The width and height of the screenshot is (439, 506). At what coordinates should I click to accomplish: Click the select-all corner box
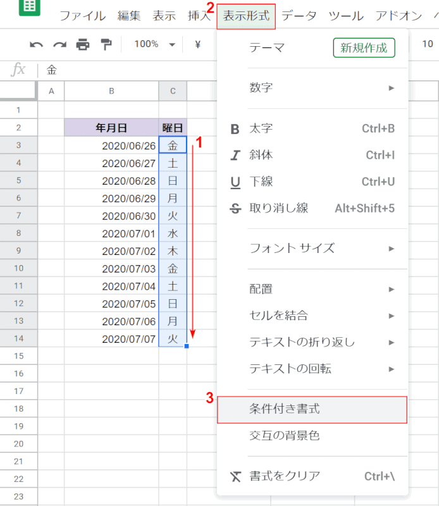[x=18, y=90]
